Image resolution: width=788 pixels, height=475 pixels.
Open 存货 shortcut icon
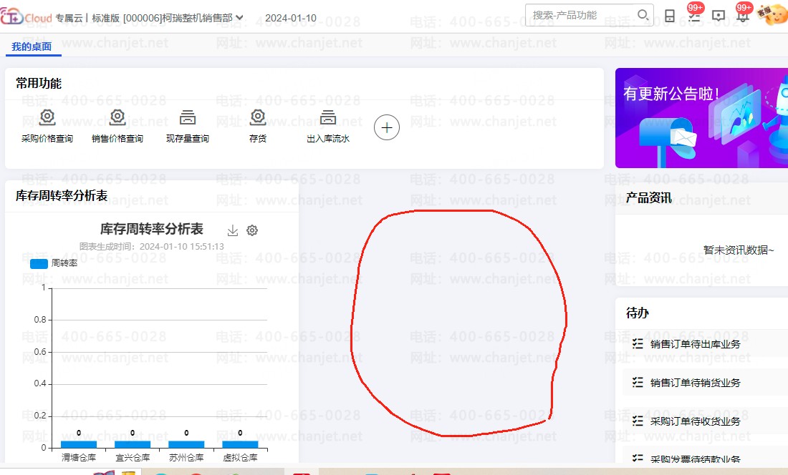tap(258, 117)
